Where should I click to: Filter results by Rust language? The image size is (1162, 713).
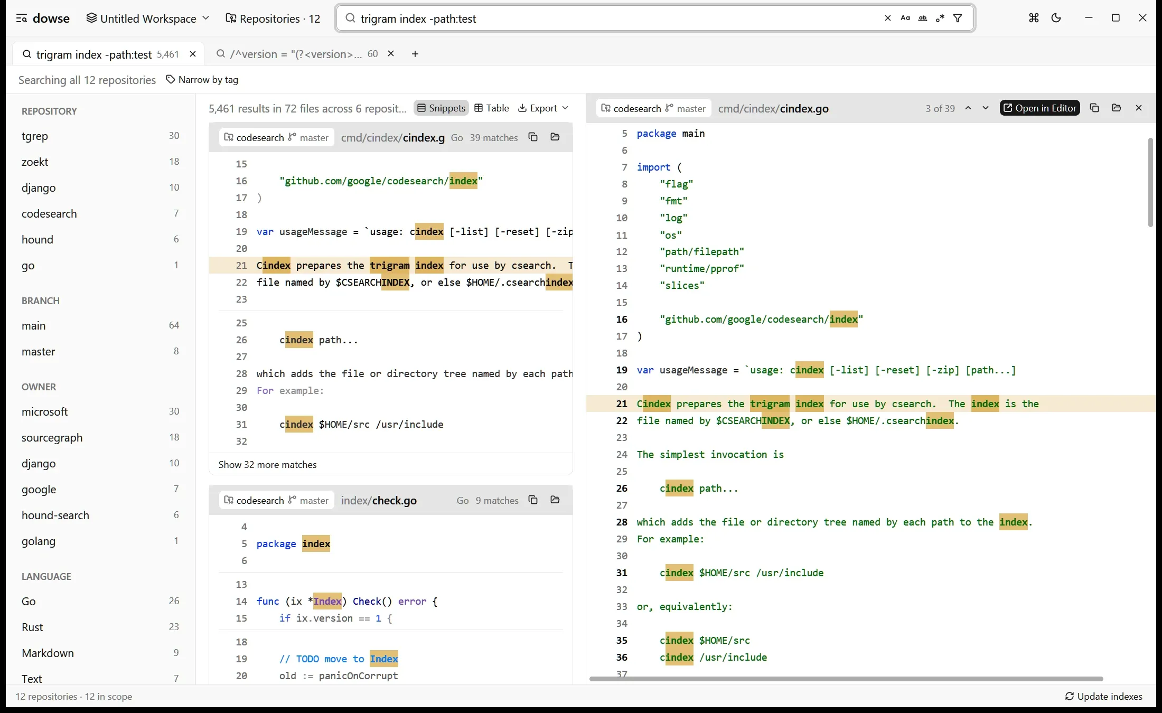click(100, 627)
